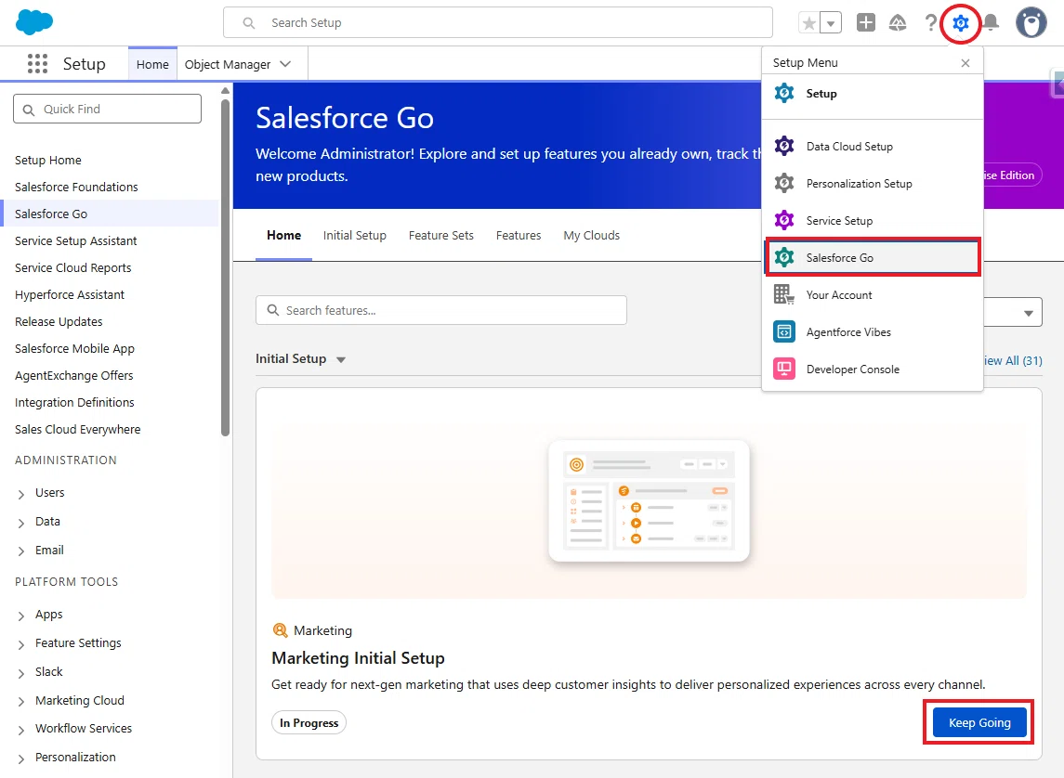Open Hyperforce Assistant in sidebar
The width and height of the screenshot is (1064, 778).
click(x=70, y=295)
